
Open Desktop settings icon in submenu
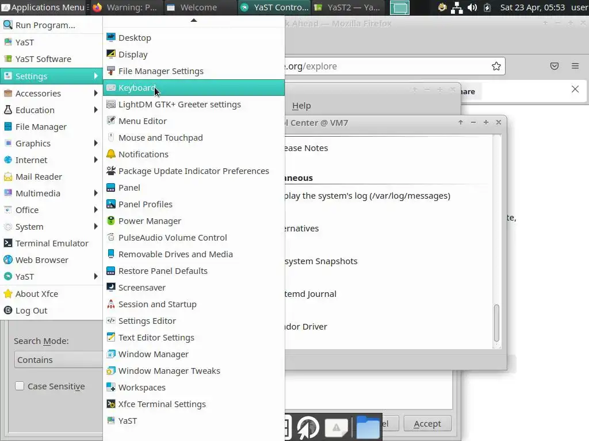pos(111,37)
